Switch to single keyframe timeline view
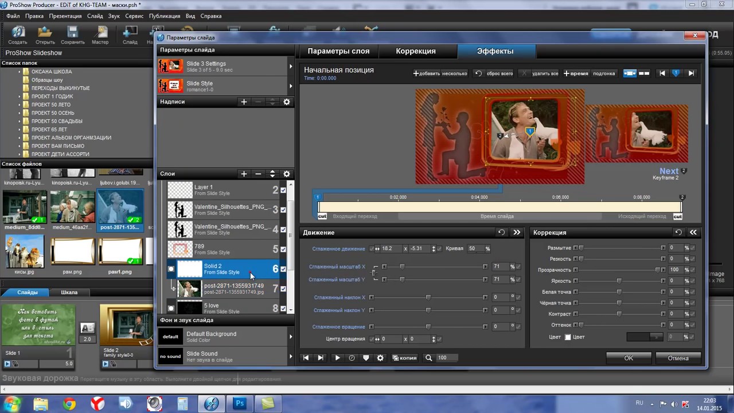This screenshot has width=734, height=413. [630, 73]
